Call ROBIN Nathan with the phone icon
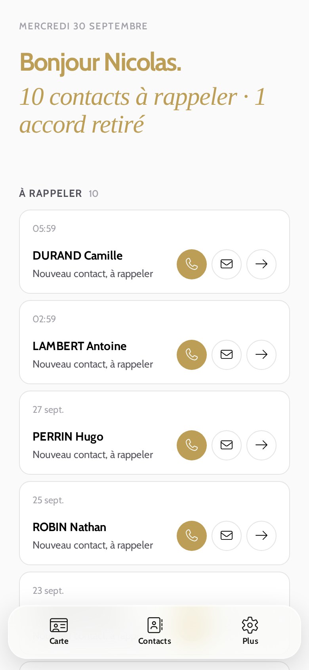The width and height of the screenshot is (309, 670). coord(192,536)
